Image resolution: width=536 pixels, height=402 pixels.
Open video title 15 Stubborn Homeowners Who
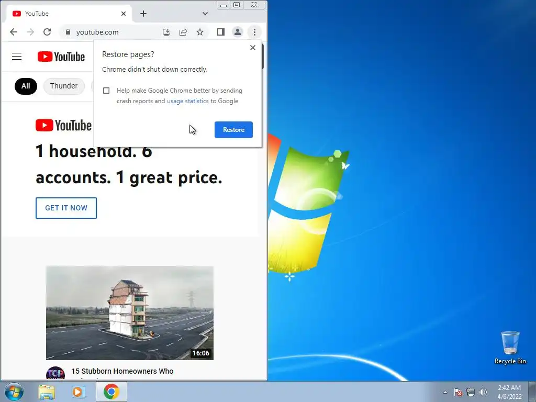[122, 371]
